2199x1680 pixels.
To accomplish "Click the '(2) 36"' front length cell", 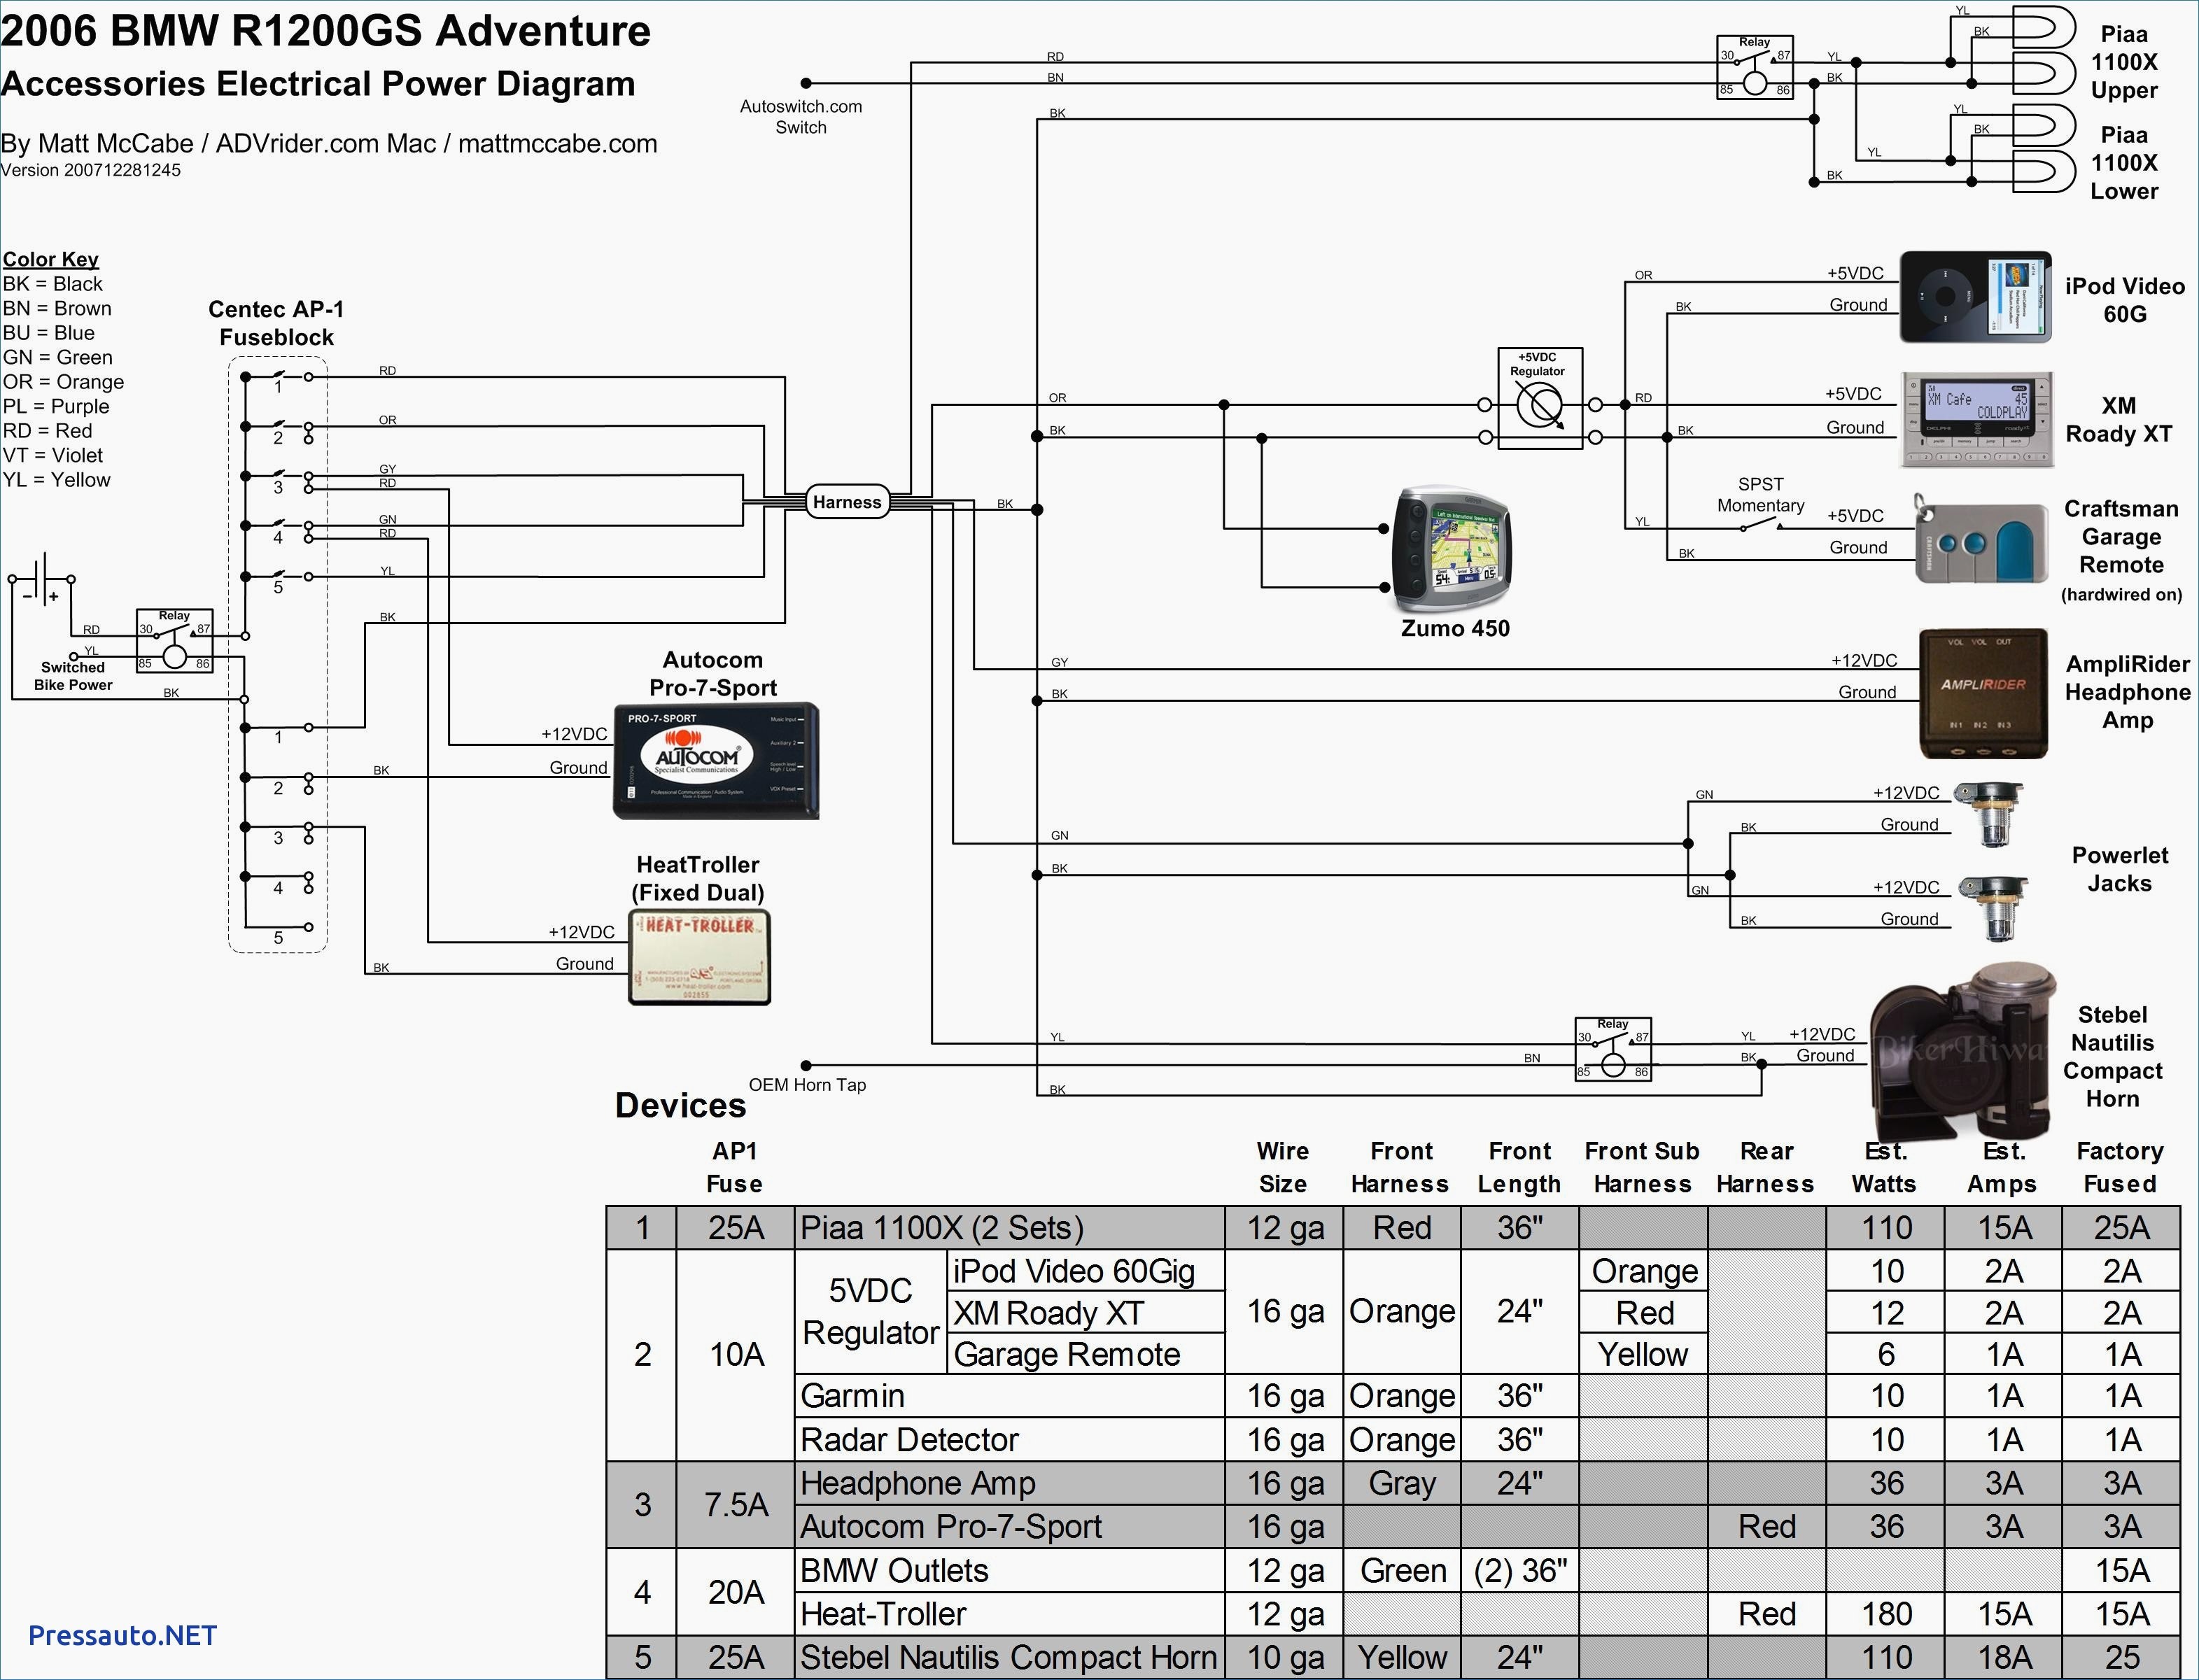I will tap(1520, 1571).
